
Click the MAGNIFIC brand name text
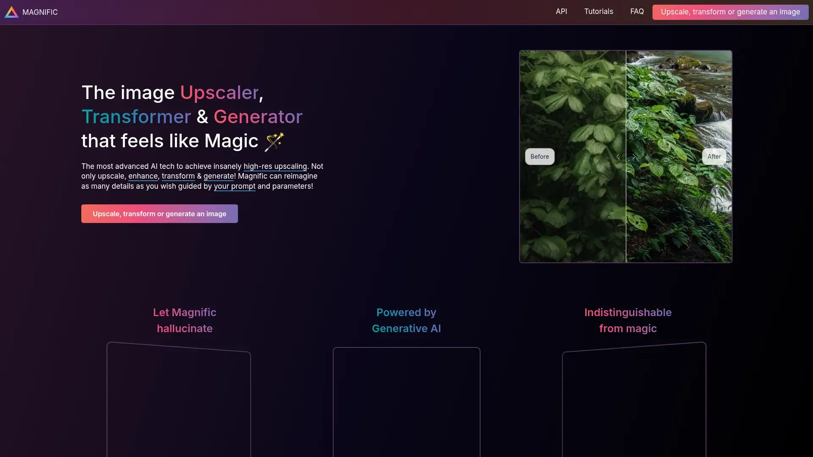[40, 12]
